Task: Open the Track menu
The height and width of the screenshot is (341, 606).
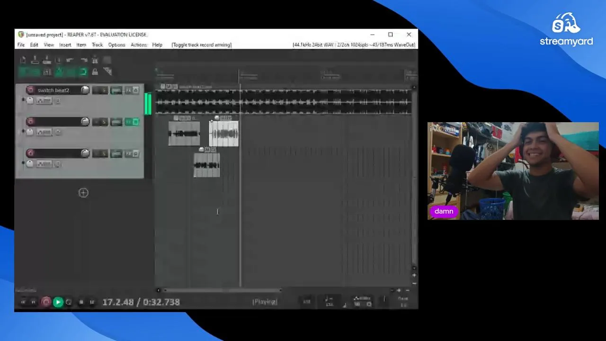Action: pos(97,45)
